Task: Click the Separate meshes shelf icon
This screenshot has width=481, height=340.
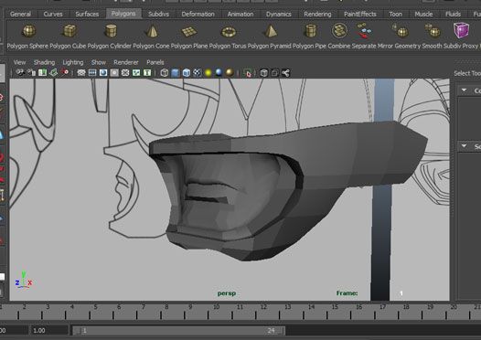Action: pyautogui.click(x=364, y=31)
